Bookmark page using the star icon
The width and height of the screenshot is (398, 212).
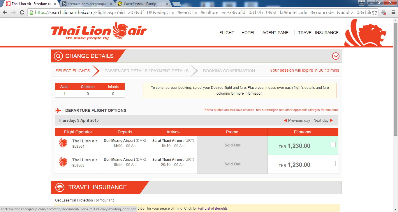coord(374,12)
